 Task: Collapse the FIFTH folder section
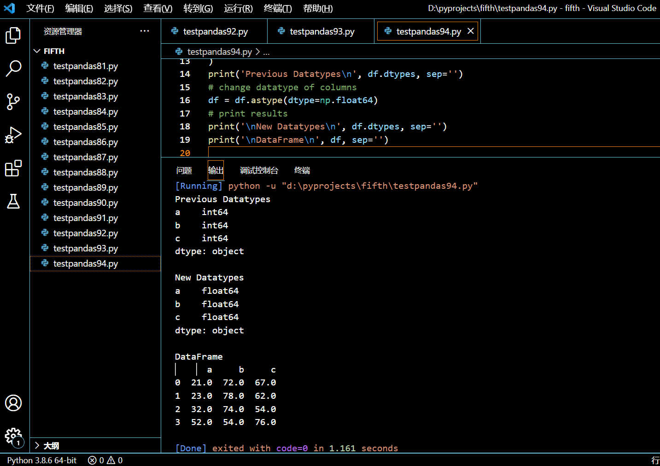37,51
